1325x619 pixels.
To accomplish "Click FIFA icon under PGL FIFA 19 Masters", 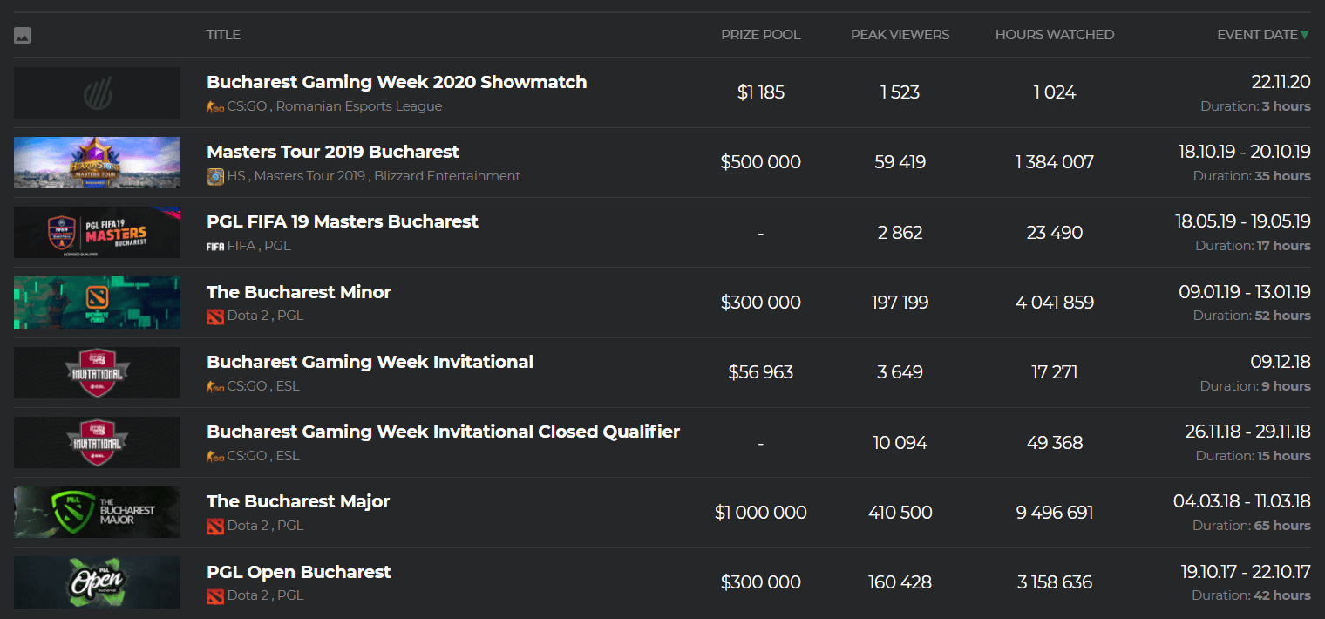I will [214, 246].
